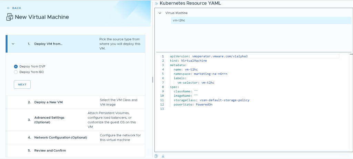353x159 pixels.
Task: Collapse the Deploy VM from step chevron
Action: pyautogui.click(x=13, y=44)
